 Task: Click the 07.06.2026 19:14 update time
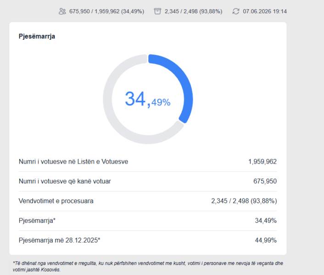coord(265,11)
